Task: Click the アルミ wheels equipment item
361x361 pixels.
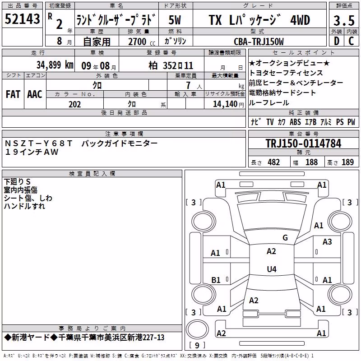Action: point(326,122)
